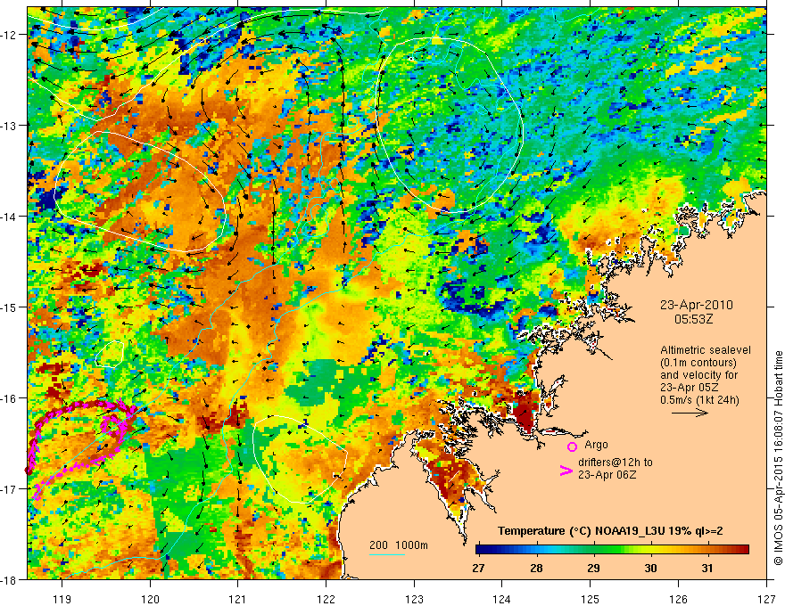Click the Altimetric sealevel legend text

pyautogui.click(x=705, y=350)
